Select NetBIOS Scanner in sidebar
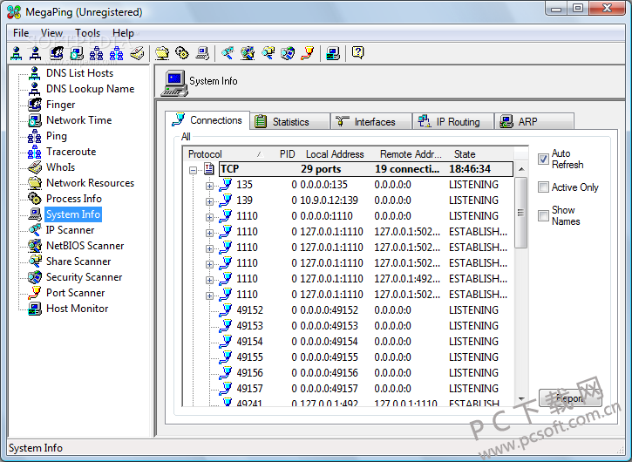 point(85,246)
